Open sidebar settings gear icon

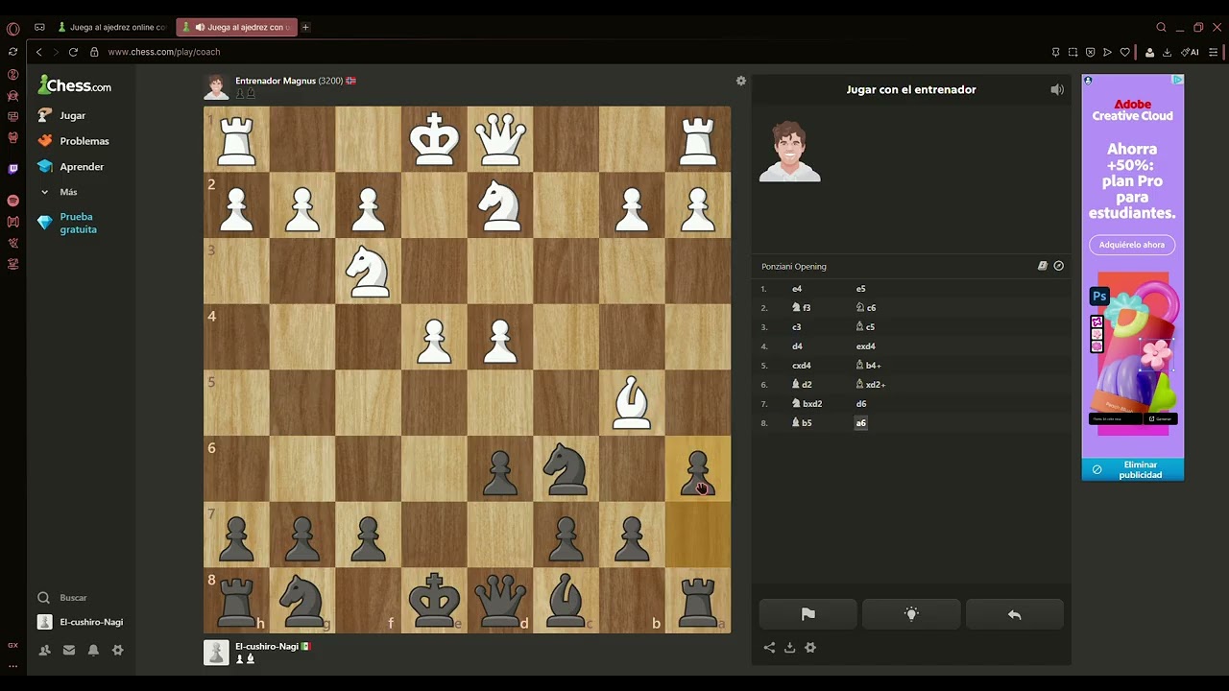117,650
